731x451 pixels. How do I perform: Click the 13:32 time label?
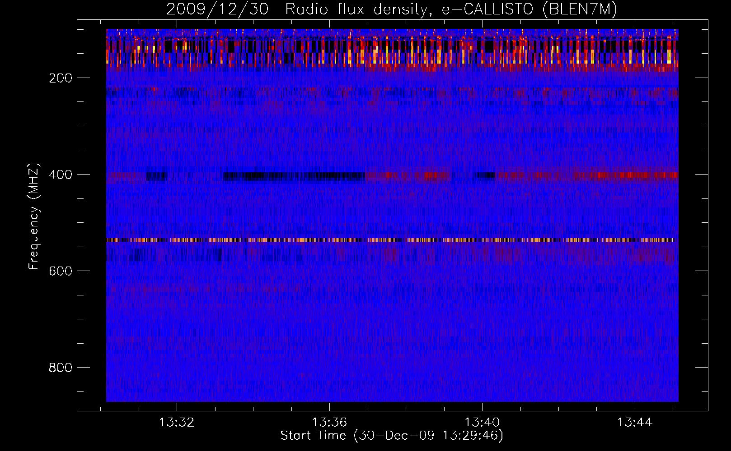(177, 422)
